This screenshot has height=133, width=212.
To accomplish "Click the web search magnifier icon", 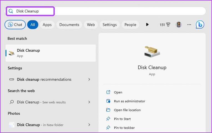I will tap(12, 102).
